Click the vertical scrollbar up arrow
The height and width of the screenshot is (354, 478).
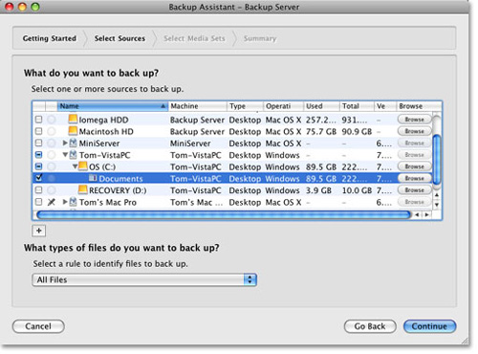click(437, 194)
